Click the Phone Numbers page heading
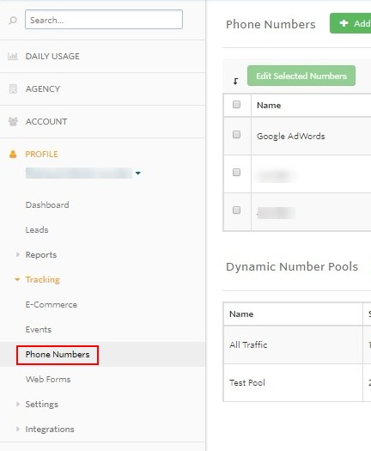The height and width of the screenshot is (451, 371). coord(271,24)
